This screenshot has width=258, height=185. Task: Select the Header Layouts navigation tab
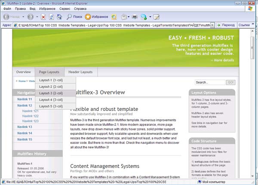pos(81,72)
